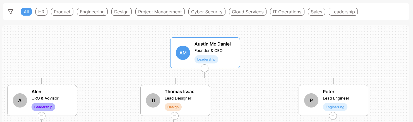Filter by Design department
413x122 pixels.
tap(121, 12)
